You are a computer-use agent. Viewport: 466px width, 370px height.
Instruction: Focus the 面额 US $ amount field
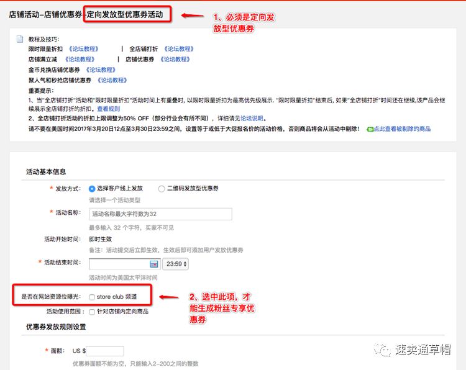pos(106,351)
